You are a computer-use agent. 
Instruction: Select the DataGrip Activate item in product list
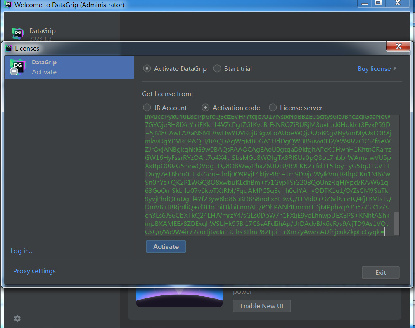pos(69,67)
